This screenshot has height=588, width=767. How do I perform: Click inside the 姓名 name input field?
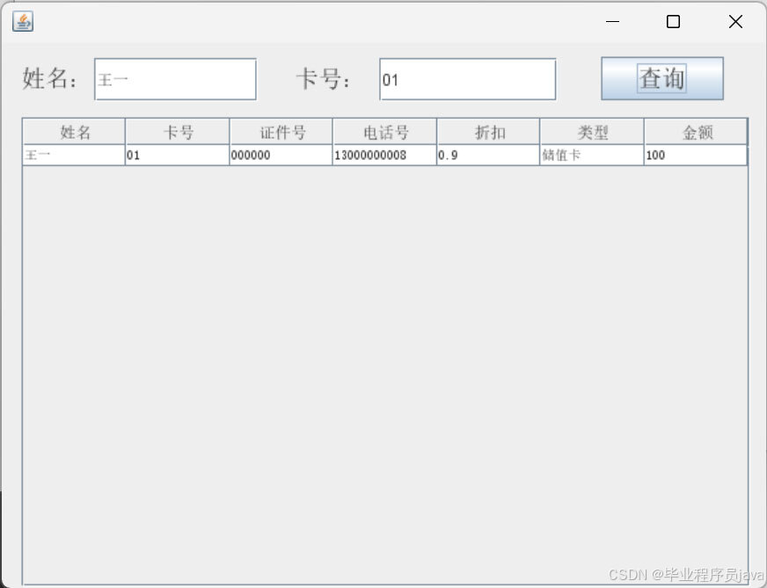174,78
